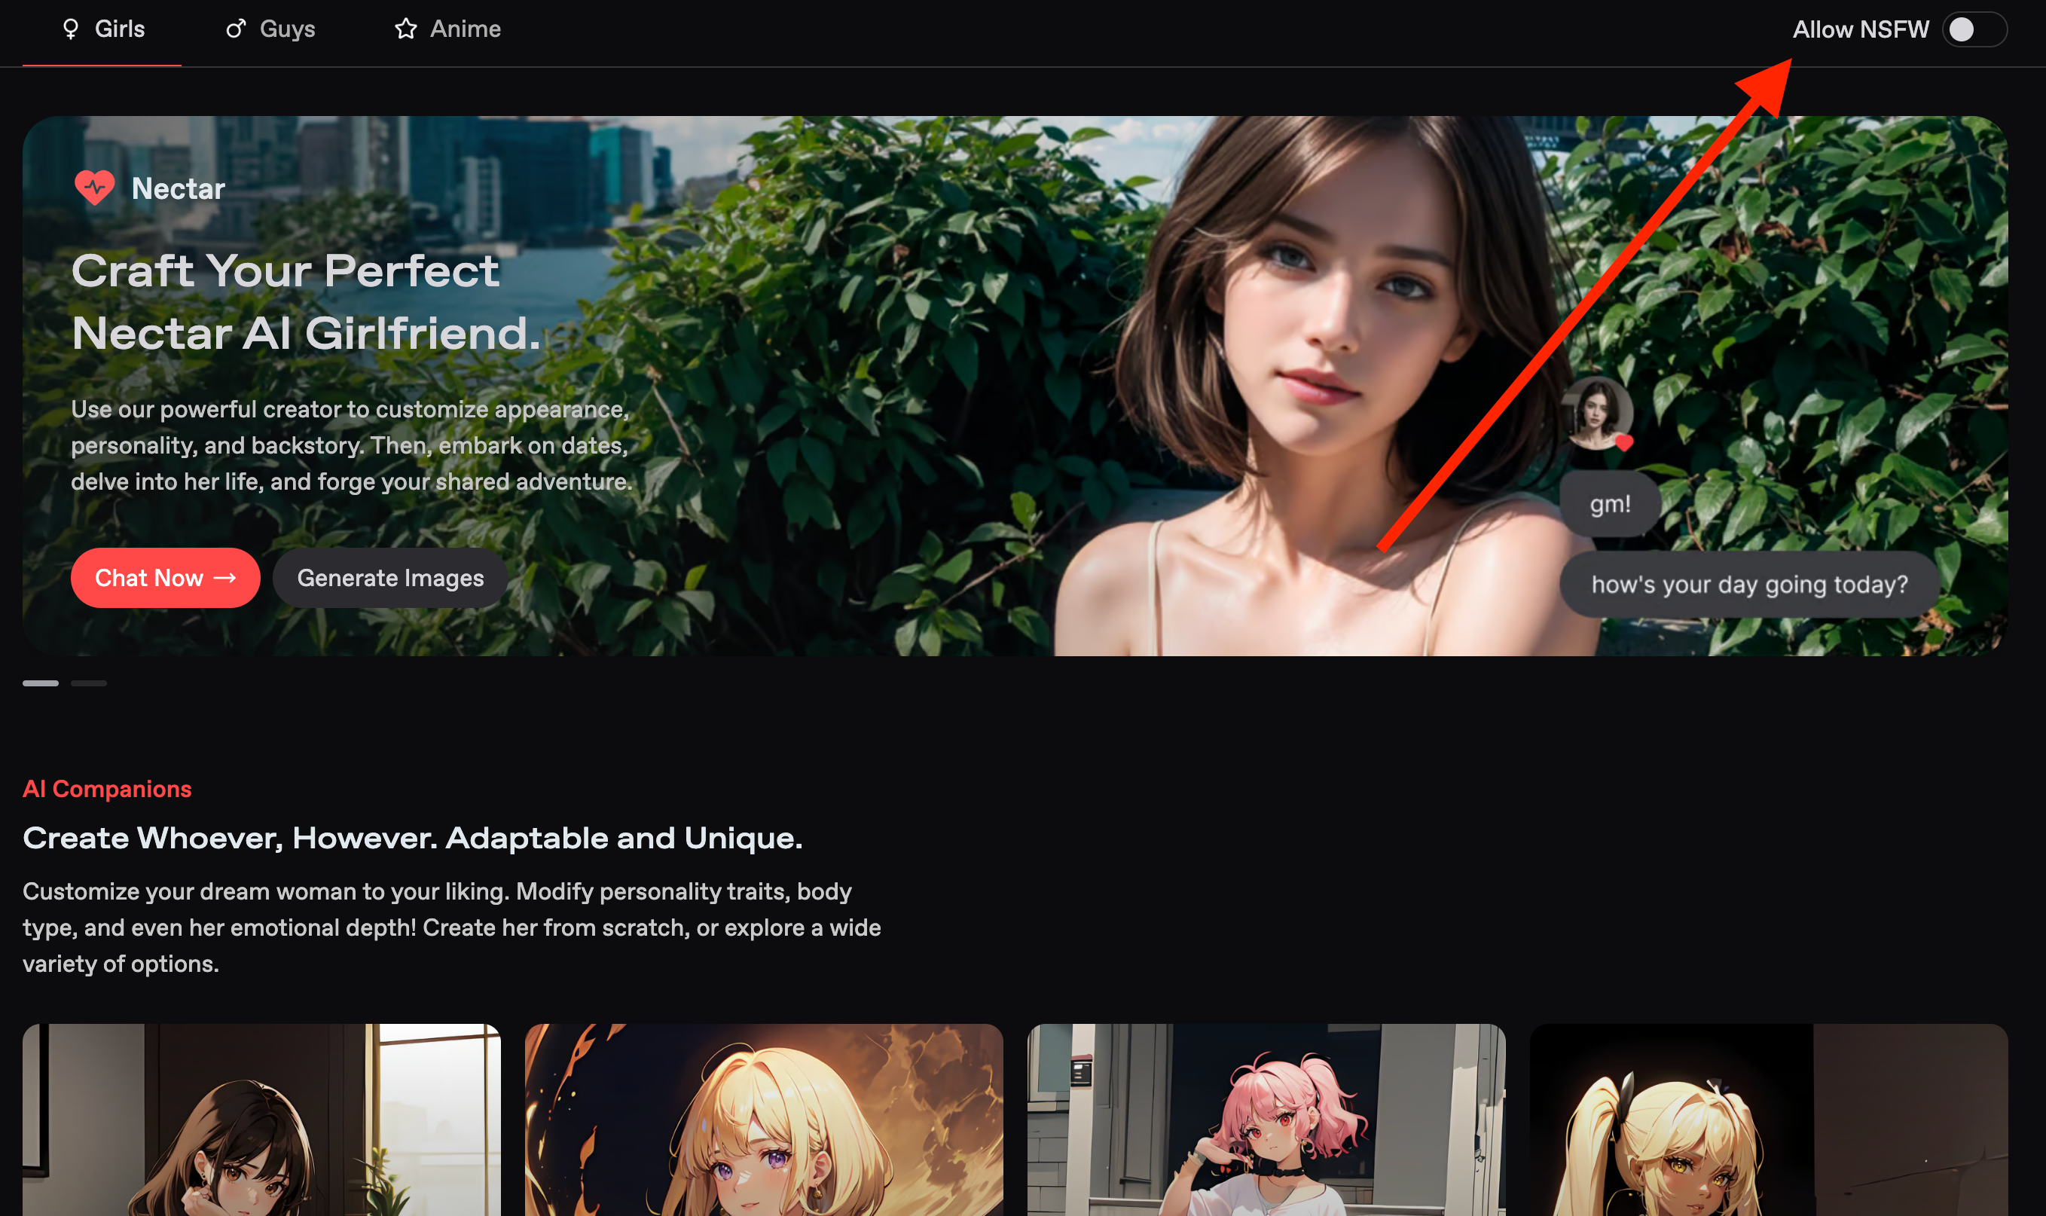Click the arrow icon in Chat Now button
The image size is (2046, 1216).
pos(225,578)
